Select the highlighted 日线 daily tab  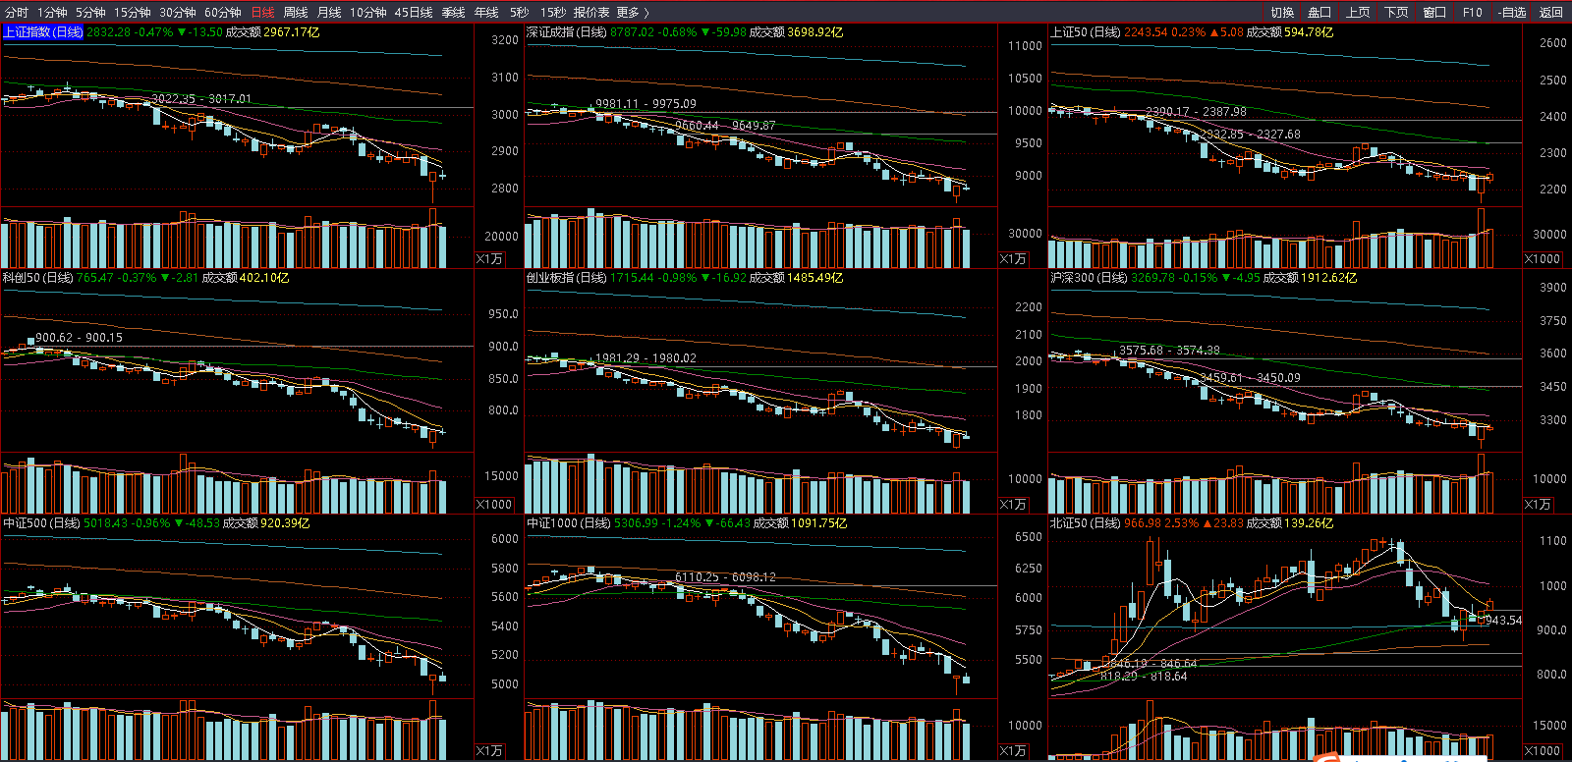[262, 13]
